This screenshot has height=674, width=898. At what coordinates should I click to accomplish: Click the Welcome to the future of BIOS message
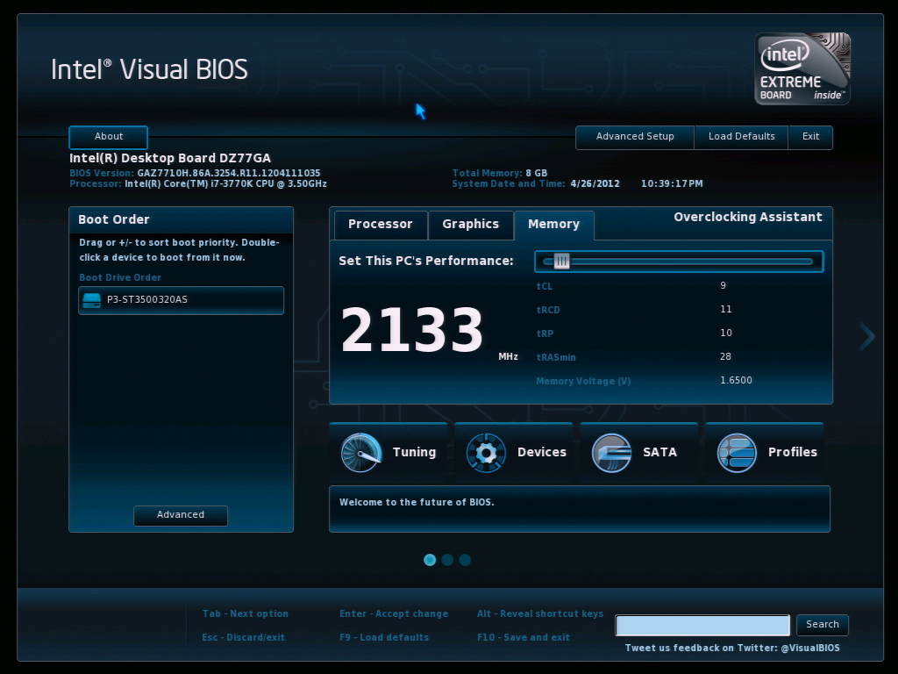point(417,503)
